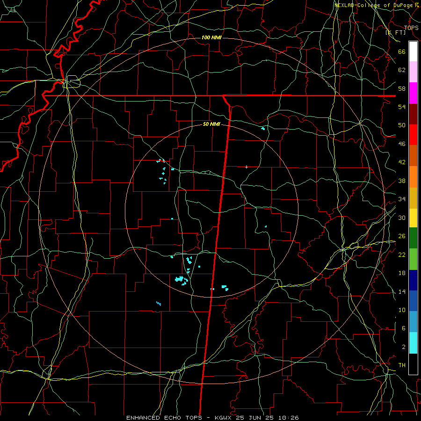This screenshot has width=421, height=421.
Task: Click the black TH threshold swatch
Action: 413,364
